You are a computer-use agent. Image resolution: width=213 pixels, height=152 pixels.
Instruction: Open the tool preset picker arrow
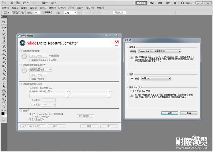(9, 13)
